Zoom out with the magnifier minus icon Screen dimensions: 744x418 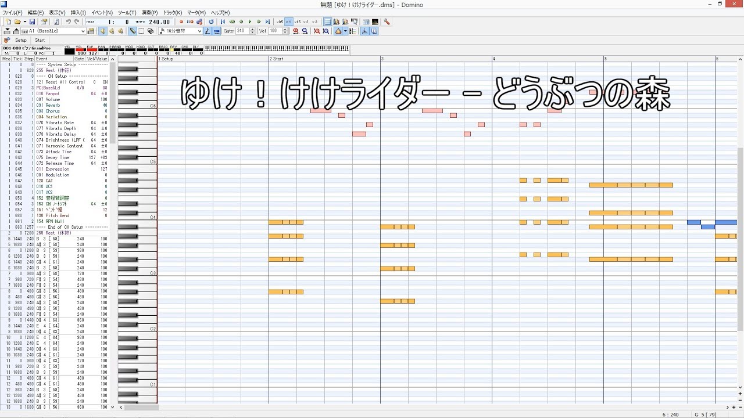tap(305, 31)
